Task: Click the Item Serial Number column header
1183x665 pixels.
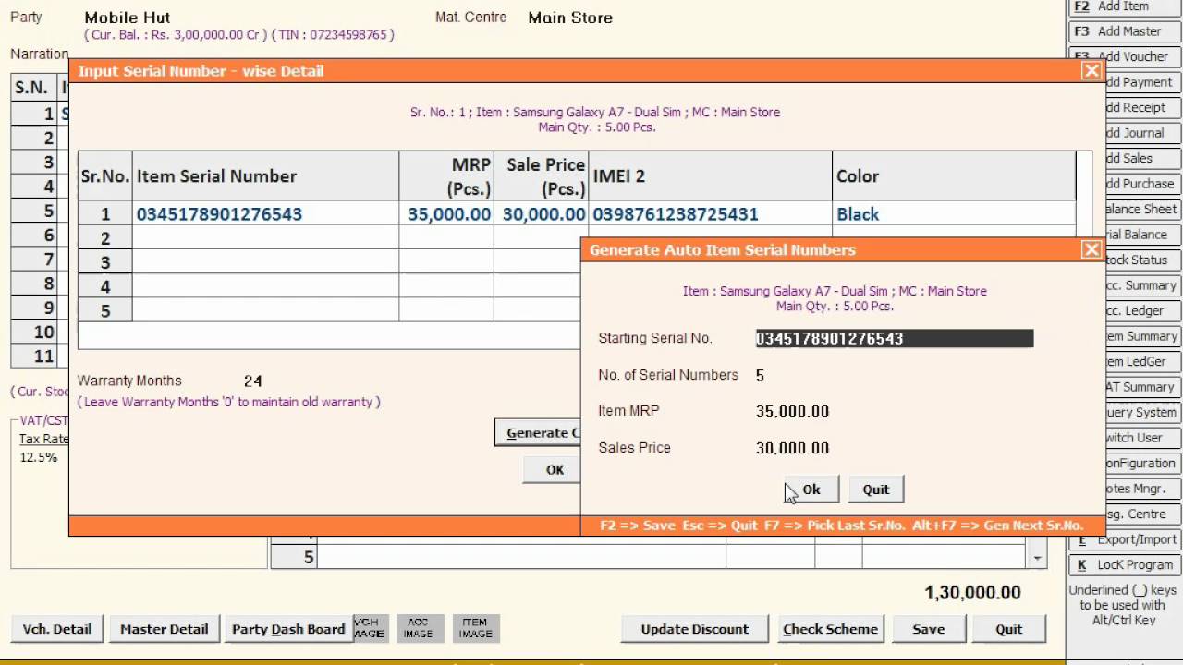Action: coord(265,175)
